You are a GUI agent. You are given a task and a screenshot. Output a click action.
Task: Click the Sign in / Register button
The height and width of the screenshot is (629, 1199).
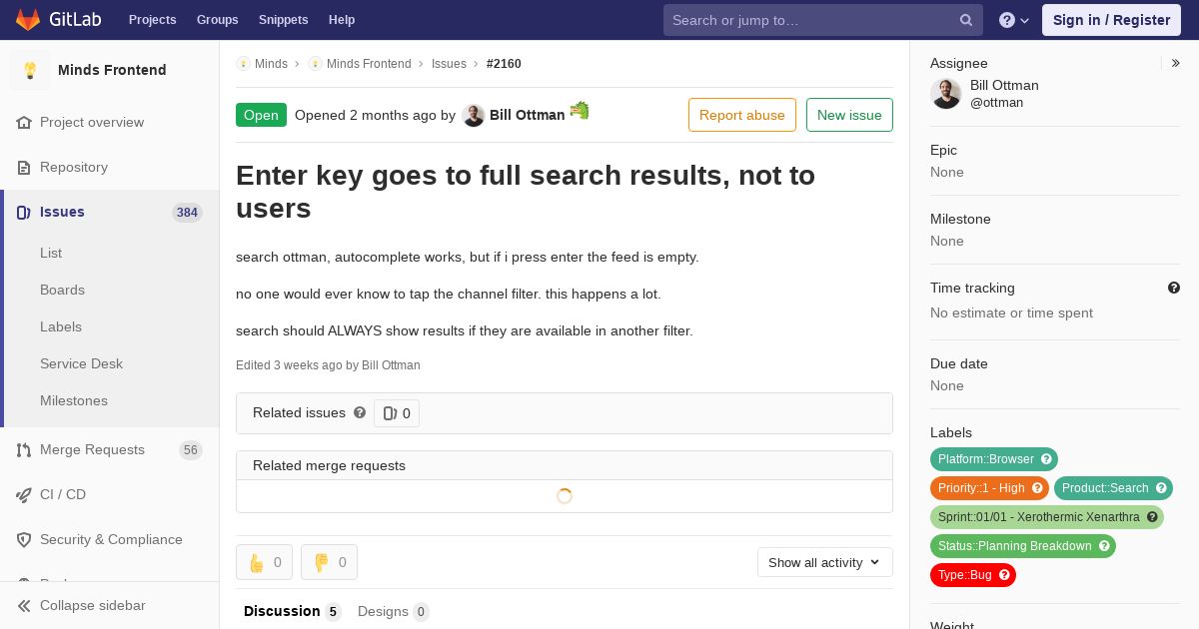tap(1111, 20)
